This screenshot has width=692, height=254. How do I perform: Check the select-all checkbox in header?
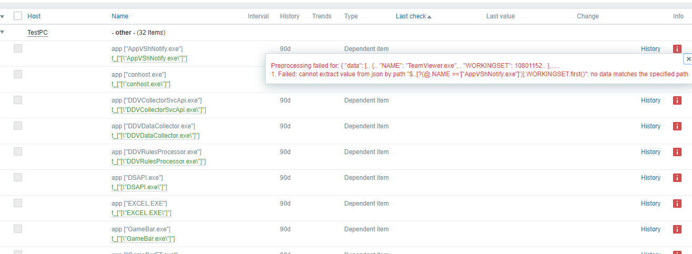coord(18,16)
